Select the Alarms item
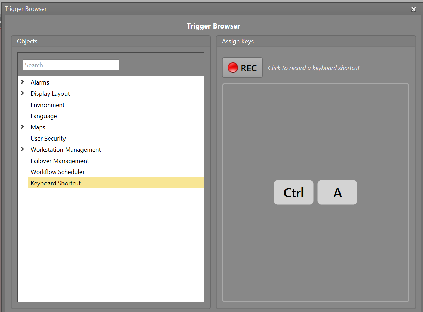The image size is (423, 312). point(40,82)
